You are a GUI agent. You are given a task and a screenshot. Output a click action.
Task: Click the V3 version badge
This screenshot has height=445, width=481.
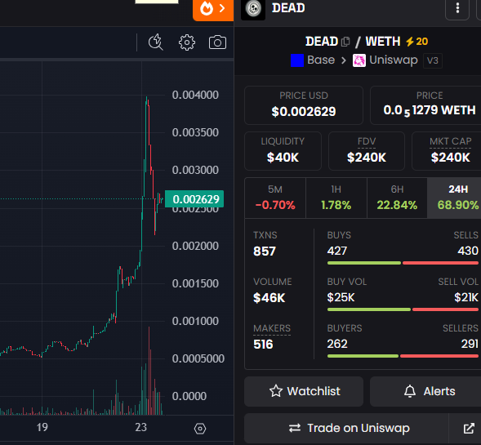[433, 60]
